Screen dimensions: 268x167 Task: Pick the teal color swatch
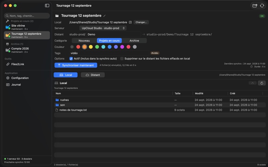103,47
